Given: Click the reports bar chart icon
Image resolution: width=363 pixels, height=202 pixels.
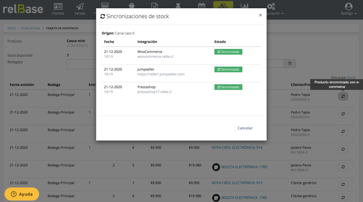Looking at the screenshot, I should click(244, 6).
